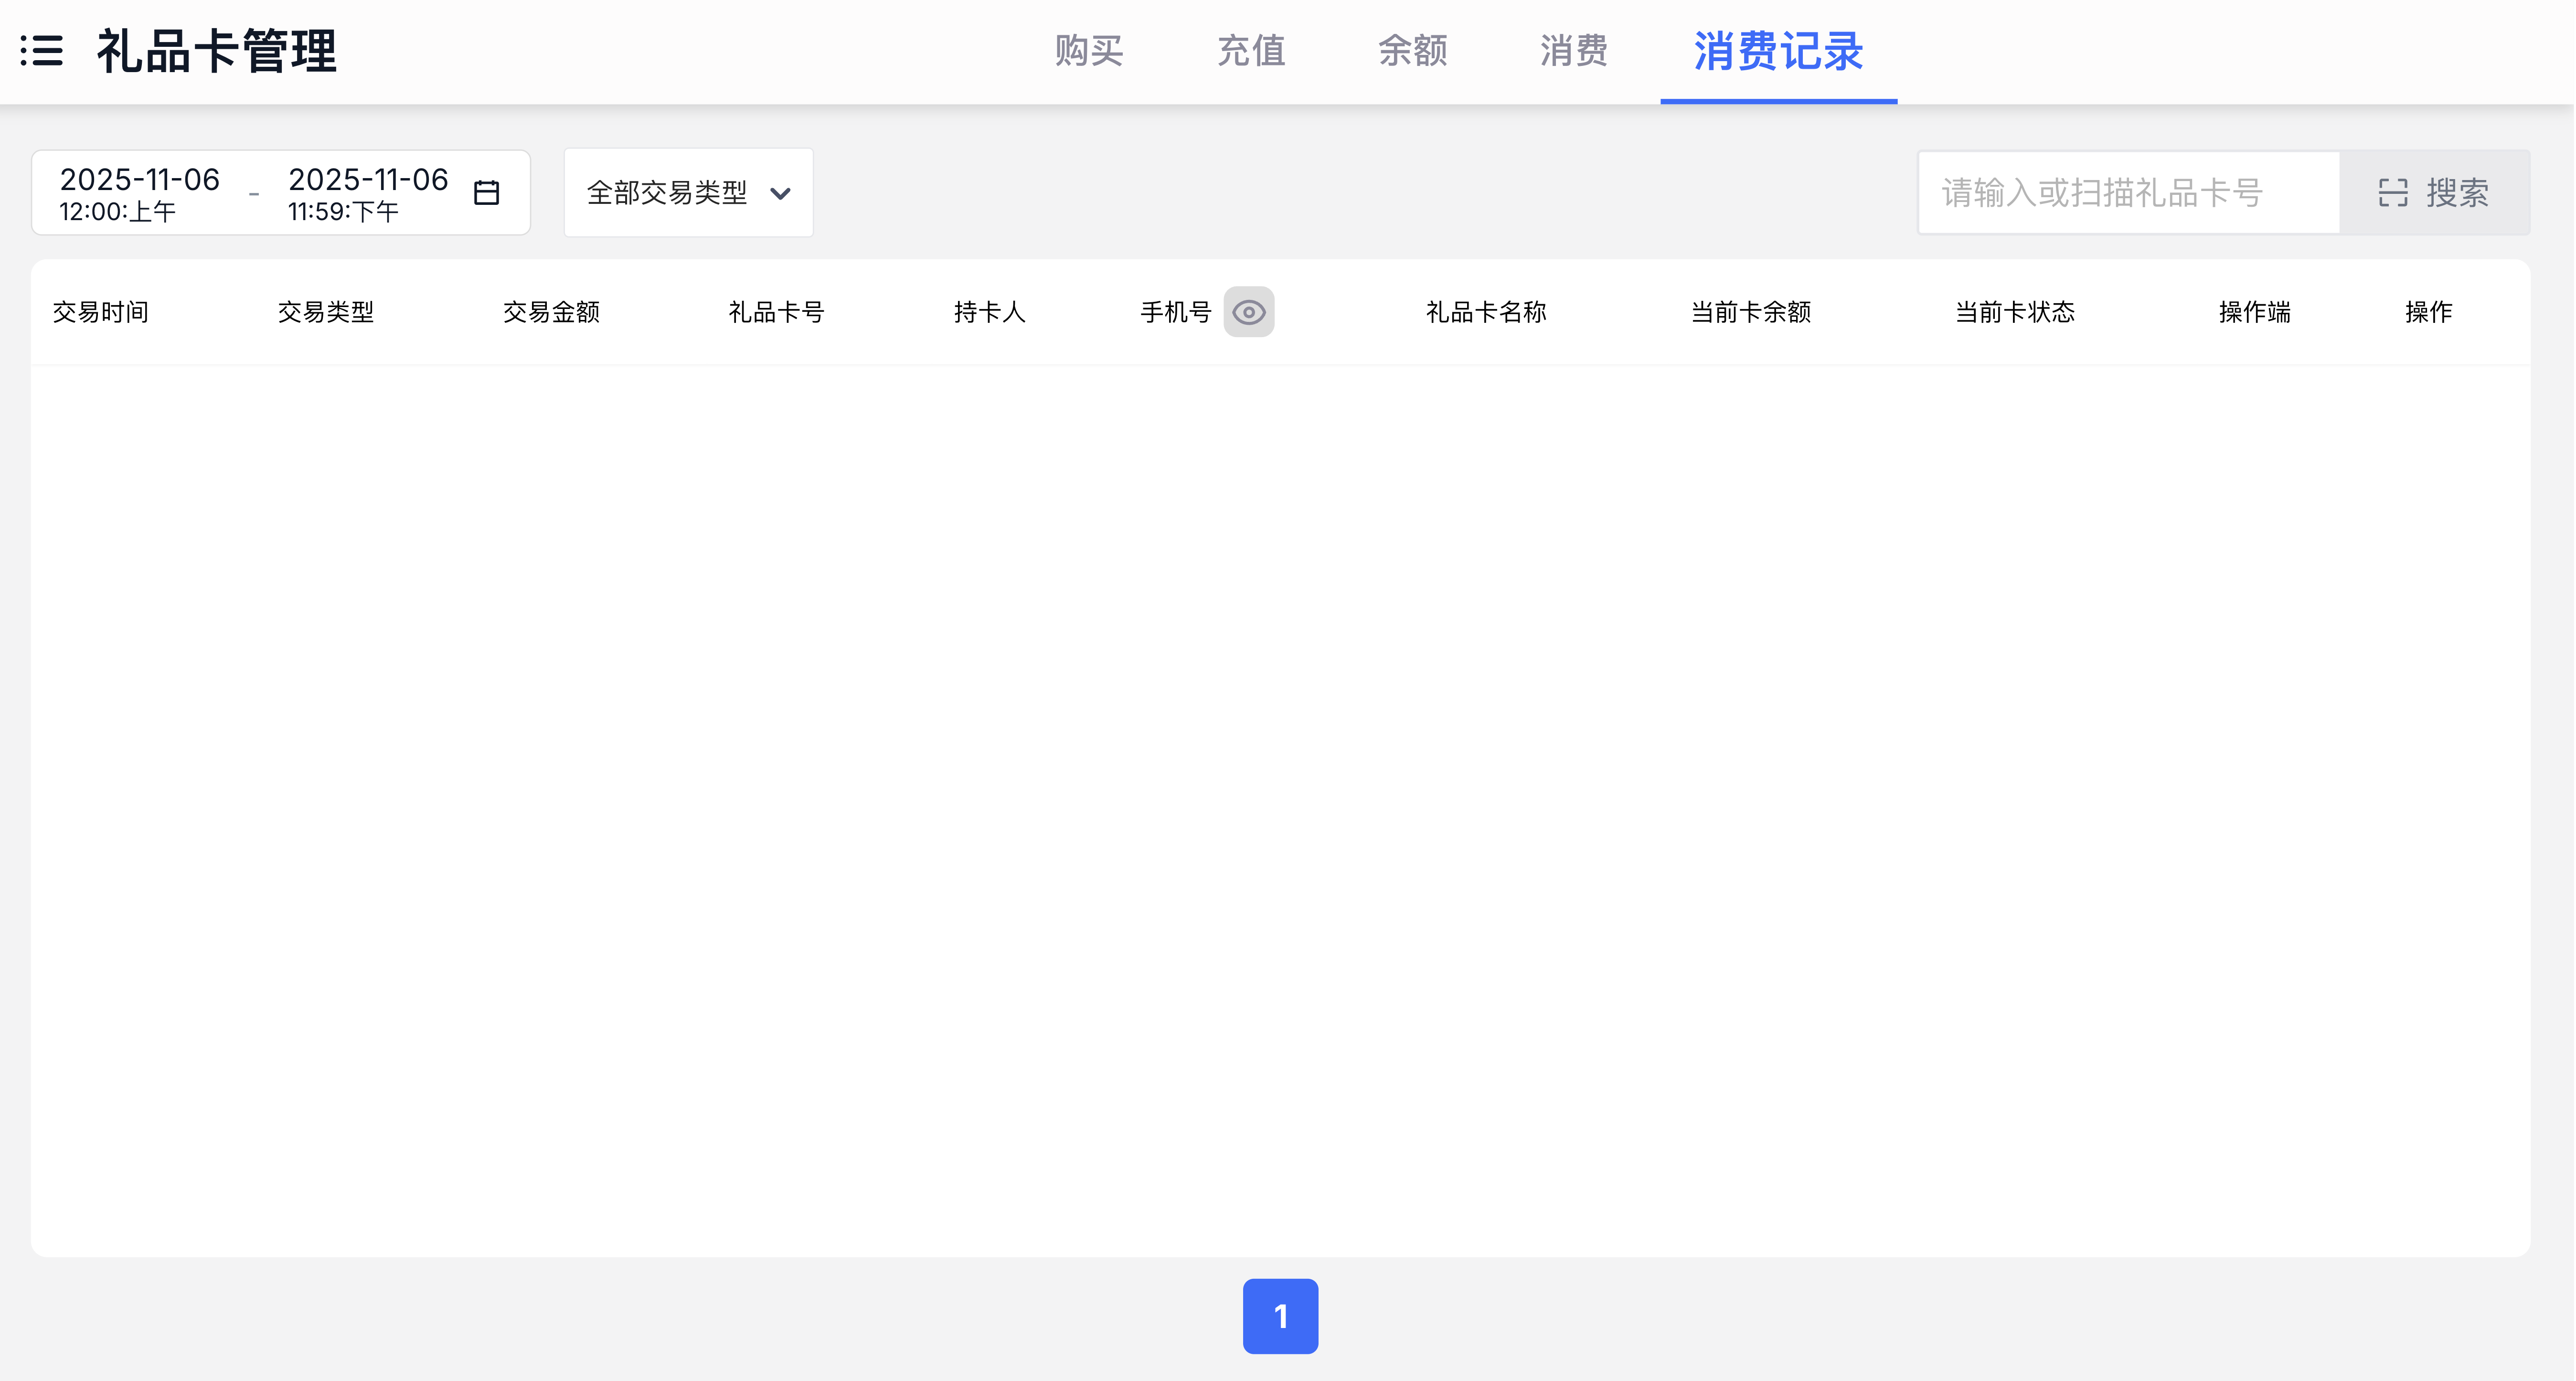
Task: Toggle phone number visibility eye icon
Action: 1248,312
